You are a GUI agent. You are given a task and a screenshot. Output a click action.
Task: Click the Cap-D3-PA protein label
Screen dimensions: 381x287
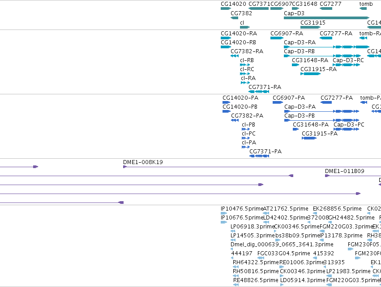pyautogui.click(x=300, y=107)
